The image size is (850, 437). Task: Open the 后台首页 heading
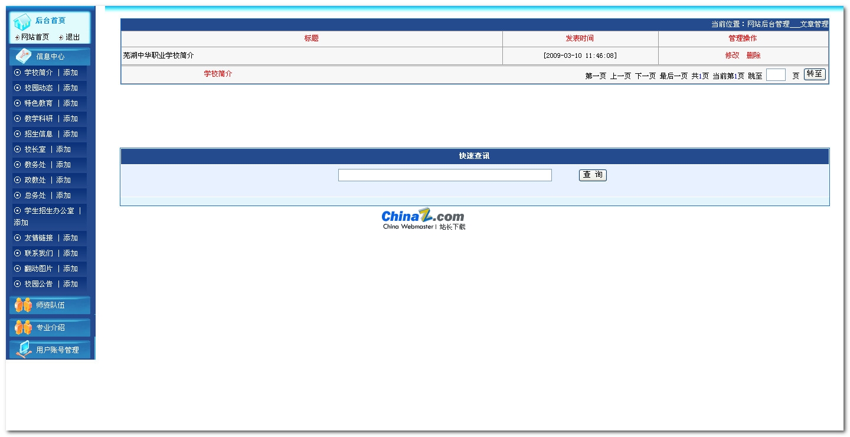coord(50,21)
